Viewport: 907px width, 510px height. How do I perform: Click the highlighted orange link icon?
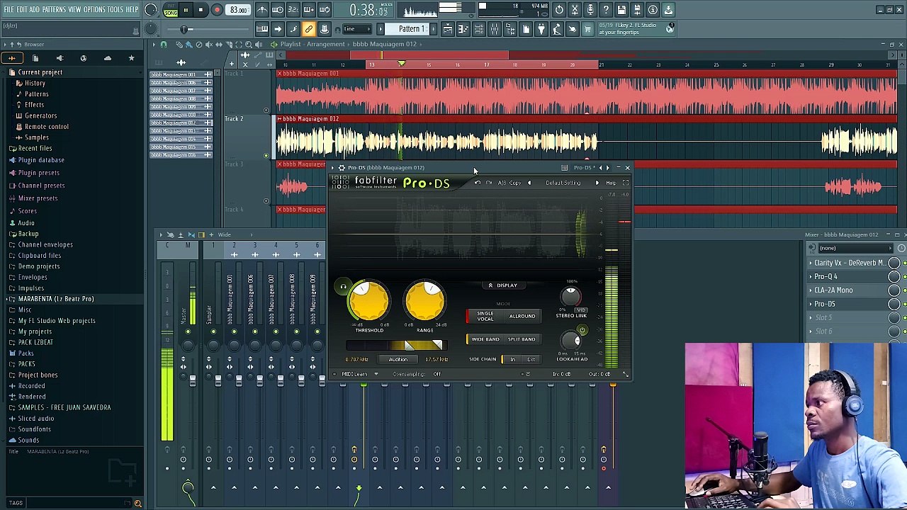point(309,29)
